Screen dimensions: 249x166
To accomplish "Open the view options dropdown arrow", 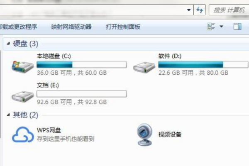I will coord(221,27).
